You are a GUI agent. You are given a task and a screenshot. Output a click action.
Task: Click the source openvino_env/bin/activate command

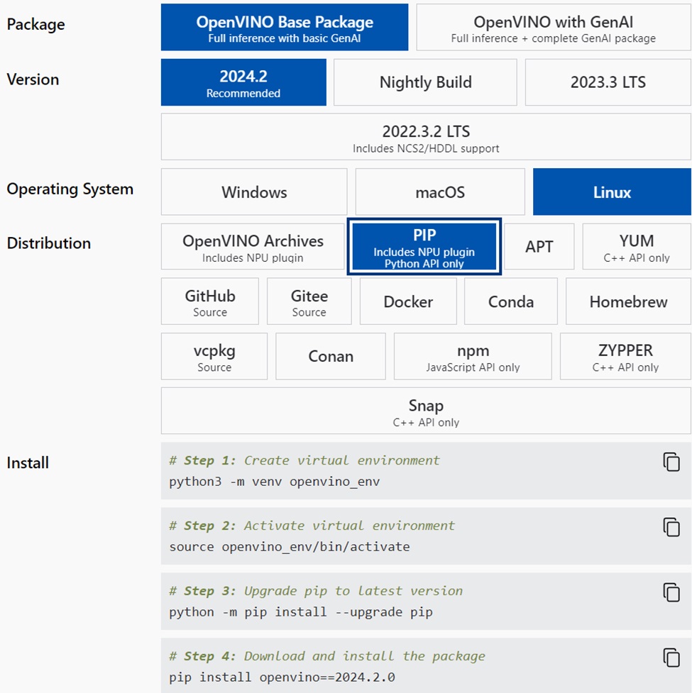[289, 547]
